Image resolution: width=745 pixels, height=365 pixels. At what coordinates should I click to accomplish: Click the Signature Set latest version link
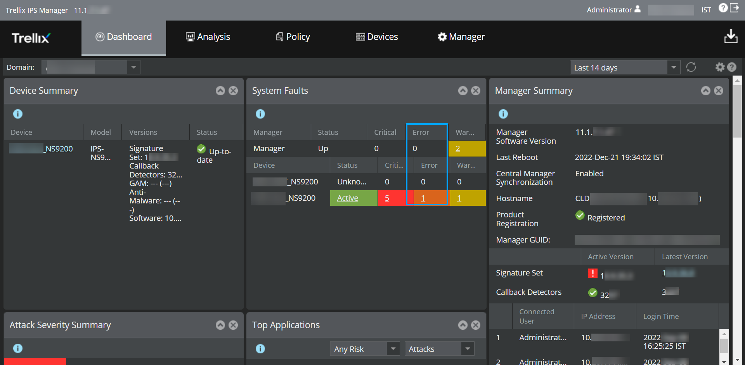click(x=678, y=273)
